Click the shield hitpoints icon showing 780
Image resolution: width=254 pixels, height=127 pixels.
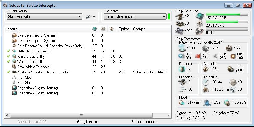pyautogui.click(x=182, y=48)
